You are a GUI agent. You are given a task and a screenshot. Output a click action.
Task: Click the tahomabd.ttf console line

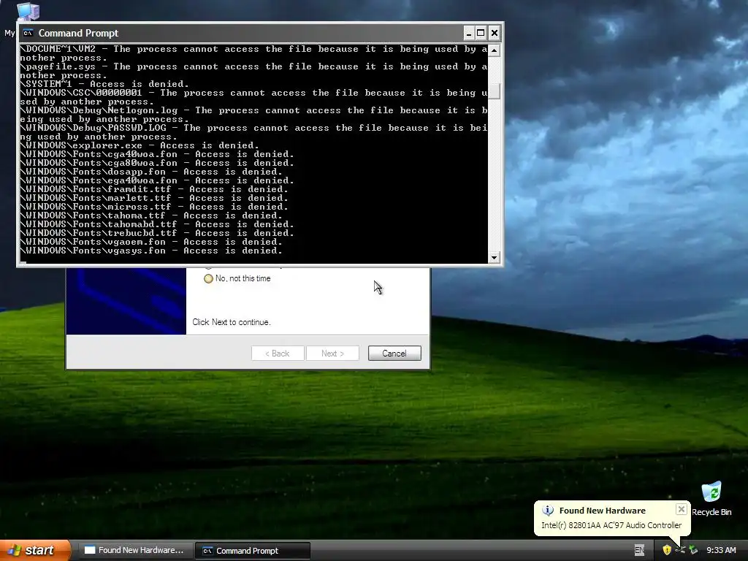[158, 224]
